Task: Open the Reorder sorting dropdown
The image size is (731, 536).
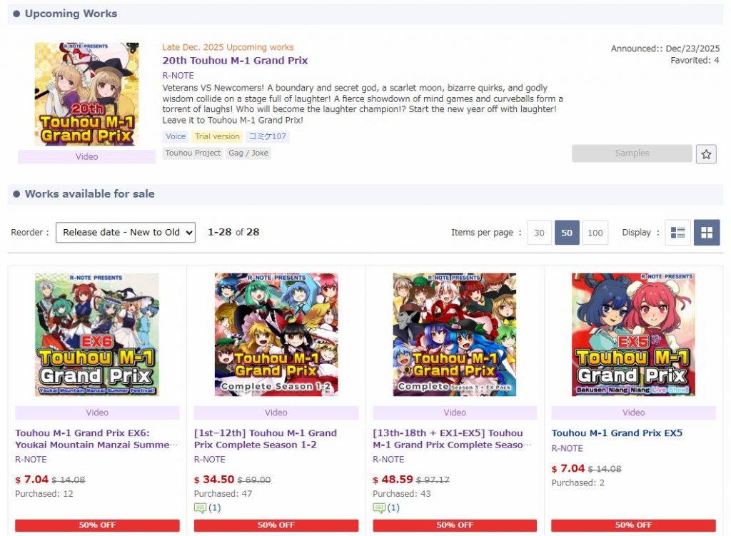Action: pos(126,232)
